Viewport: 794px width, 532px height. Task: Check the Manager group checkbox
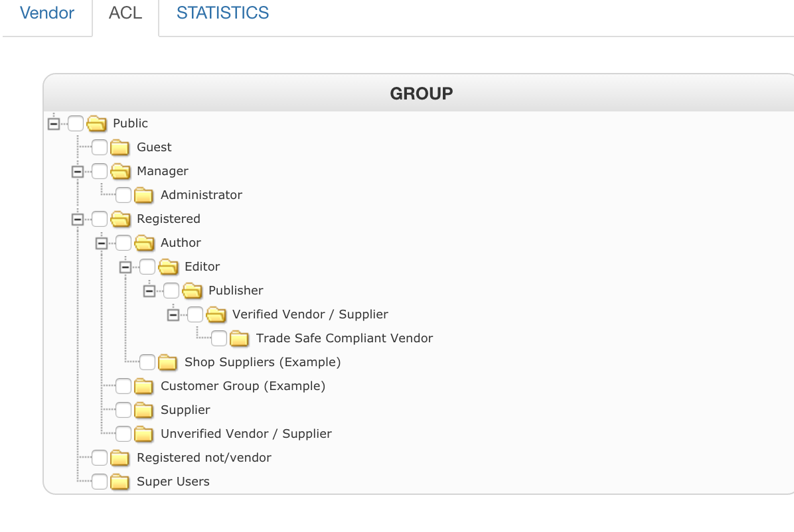[x=100, y=171]
